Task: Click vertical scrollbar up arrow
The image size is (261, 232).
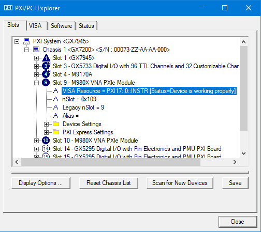Action: (x=243, y=42)
